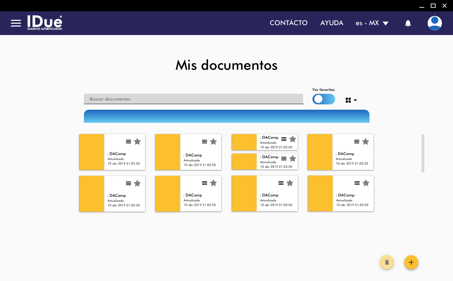This screenshot has height=281, width=453.
Task: Open options menu on first document card
Action: pyautogui.click(x=128, y=142)
